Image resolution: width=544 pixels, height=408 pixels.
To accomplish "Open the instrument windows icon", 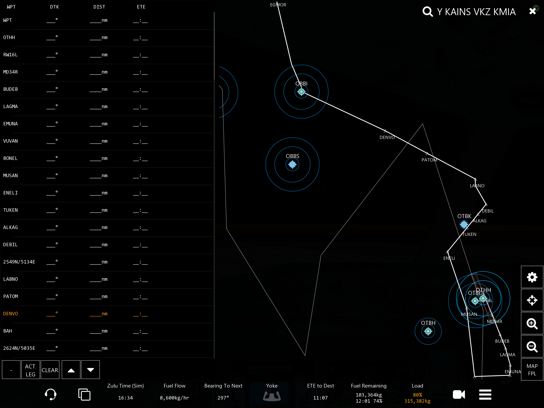I will click(84, 394).
